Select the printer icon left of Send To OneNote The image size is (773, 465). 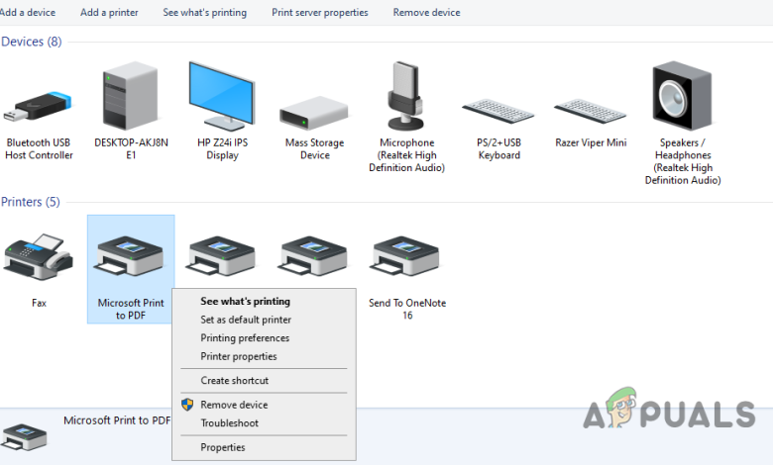pyautogui.click(x=314, y=256)
